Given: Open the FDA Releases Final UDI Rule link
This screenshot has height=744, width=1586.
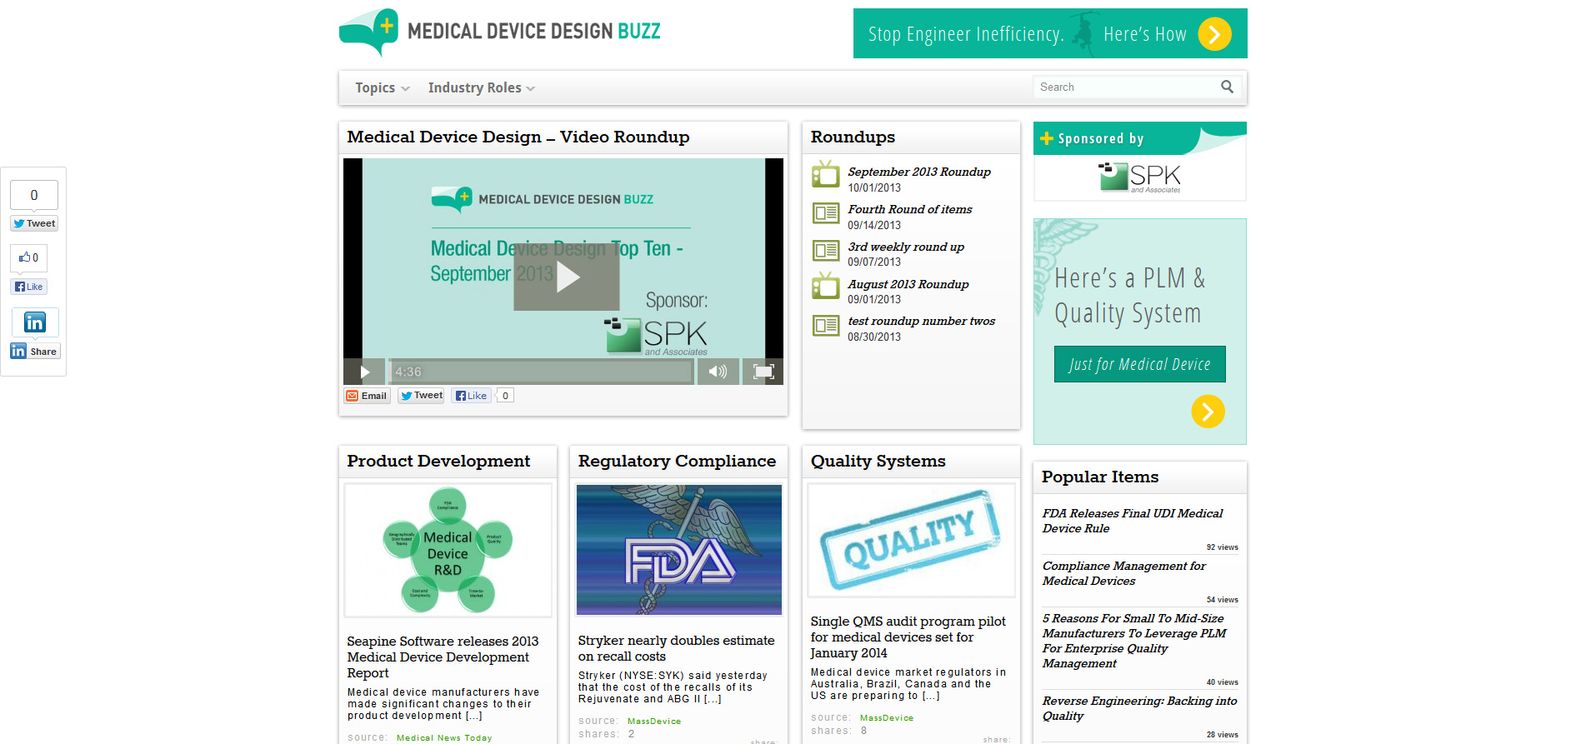Looking at the screenshot, I should [1132, 521].
